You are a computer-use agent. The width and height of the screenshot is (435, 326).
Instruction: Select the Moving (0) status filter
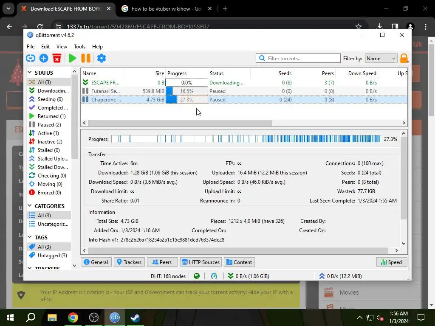(x=49, y=184)
